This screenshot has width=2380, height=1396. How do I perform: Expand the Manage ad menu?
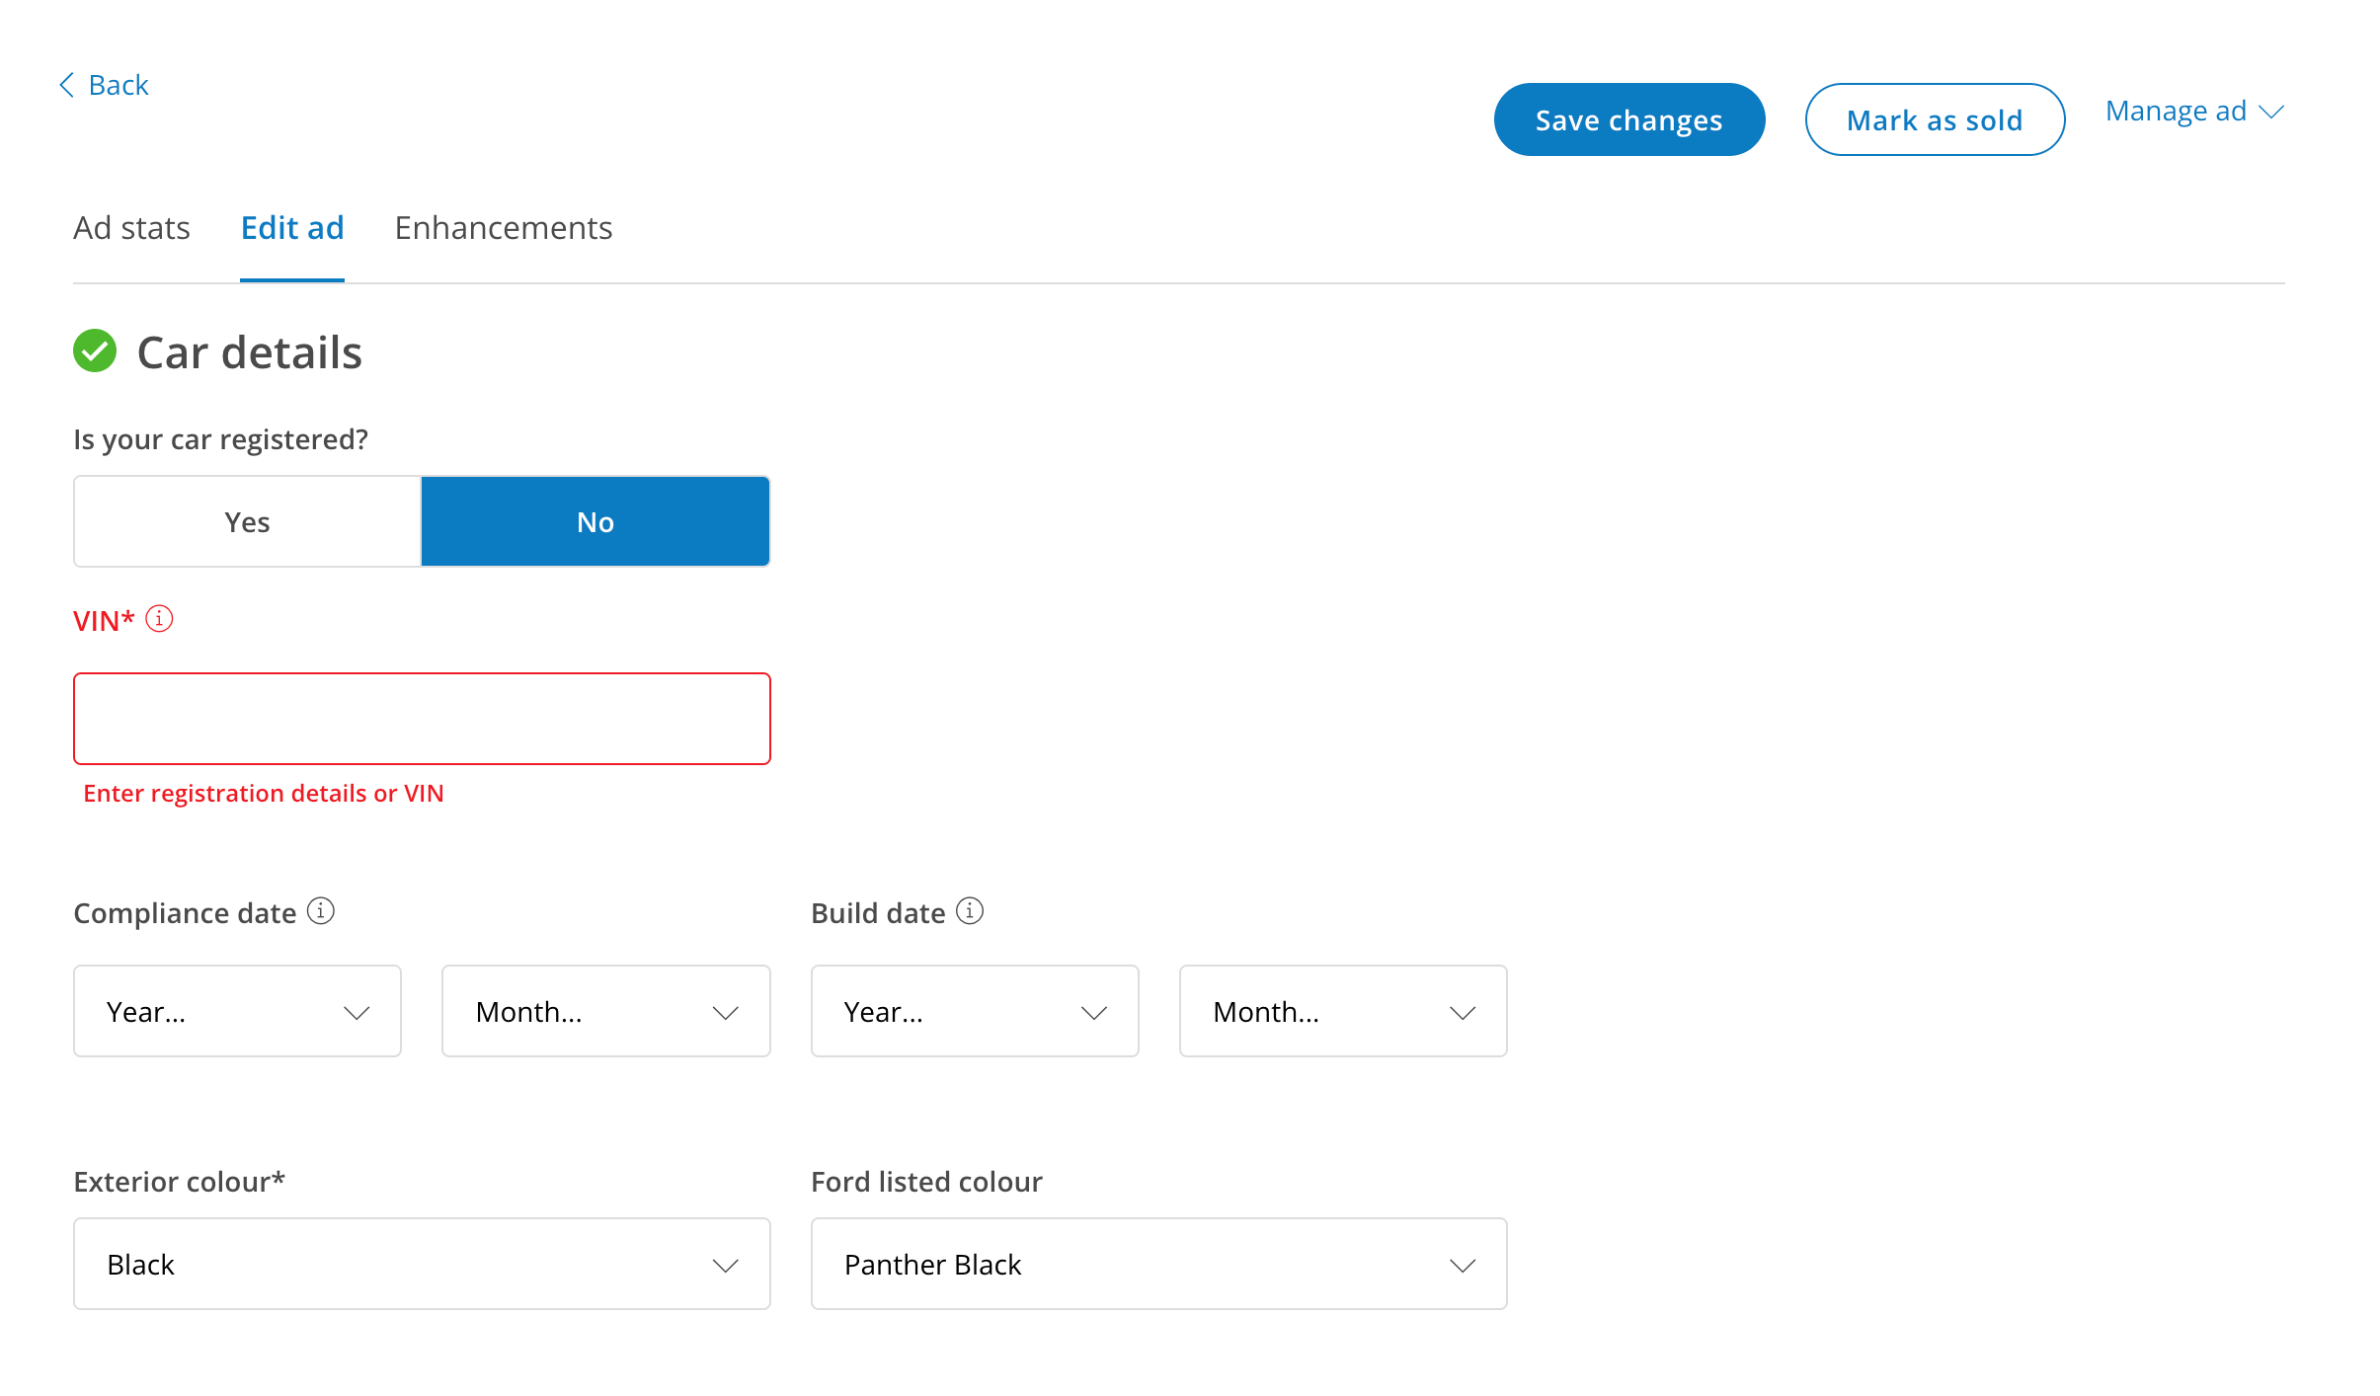[x=2193, y=111]
